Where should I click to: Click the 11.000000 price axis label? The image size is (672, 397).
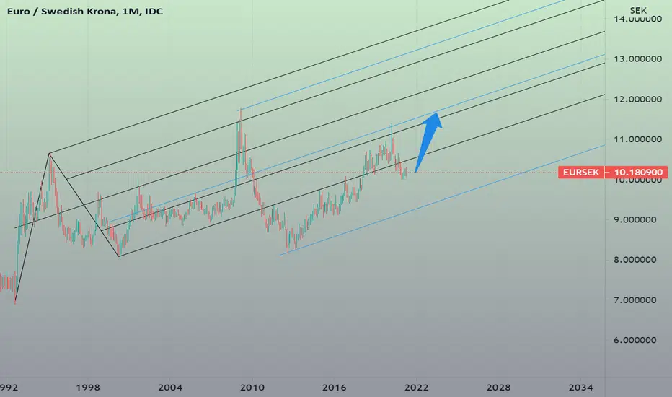(x=637, y=139)
